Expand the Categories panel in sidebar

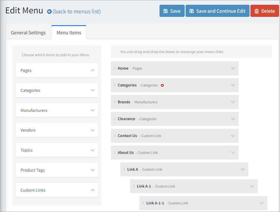point(92,90)
